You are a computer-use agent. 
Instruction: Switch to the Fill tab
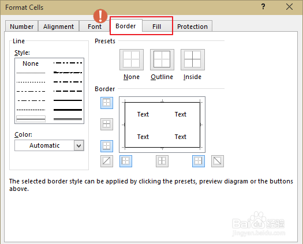click(x=156, y=27)
